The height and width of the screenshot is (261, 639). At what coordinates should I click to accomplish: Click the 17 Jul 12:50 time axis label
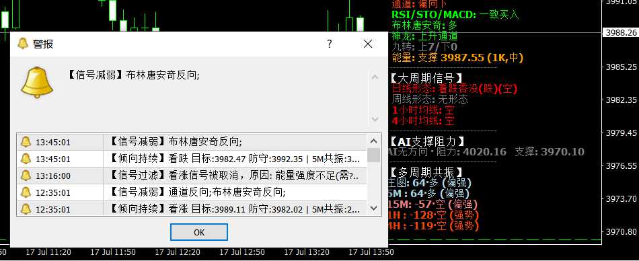[242, 252]
